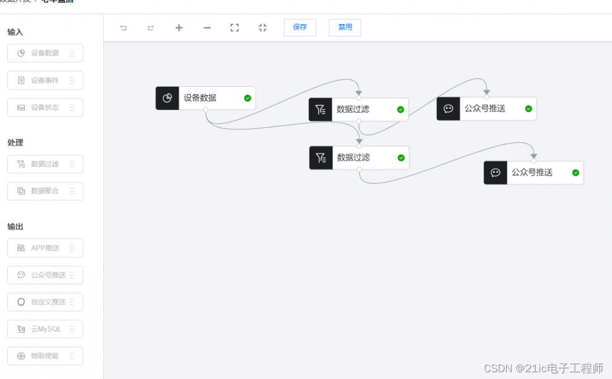Click the drag handle dots beside APP推送
Screen dimensions: 612x379
[x=72, y=248]
